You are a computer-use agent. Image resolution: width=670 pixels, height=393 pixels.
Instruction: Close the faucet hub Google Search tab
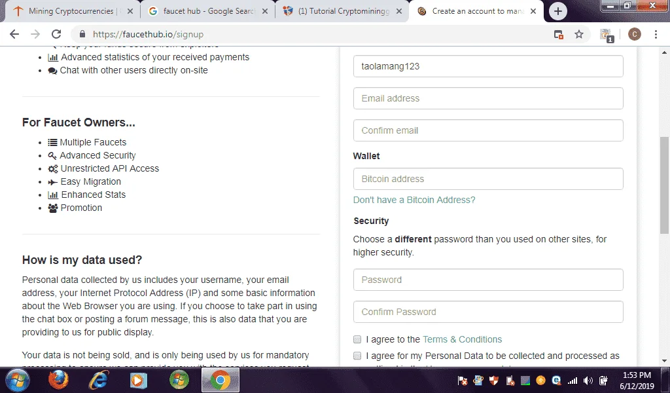click(x=265, y=12)
